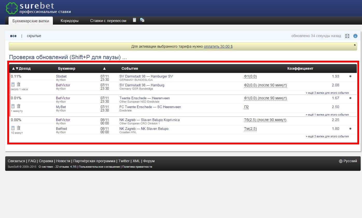Open the Twitter footer link
Screen dimensions: 362x218
point(124,161)
